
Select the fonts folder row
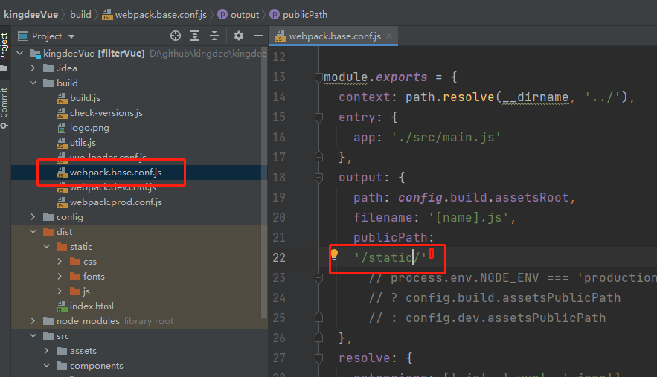click(139, 277)
